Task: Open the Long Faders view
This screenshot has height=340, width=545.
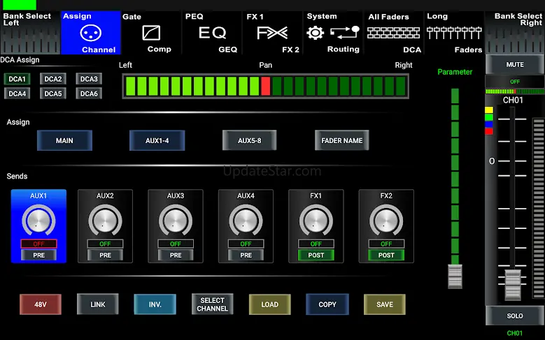Action: 455,33
